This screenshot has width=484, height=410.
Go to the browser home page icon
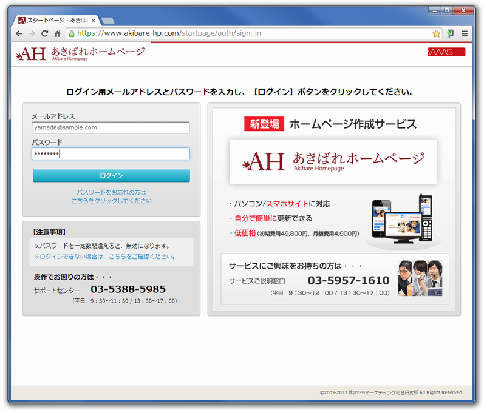pyautogui.click(x=58, y=33)
